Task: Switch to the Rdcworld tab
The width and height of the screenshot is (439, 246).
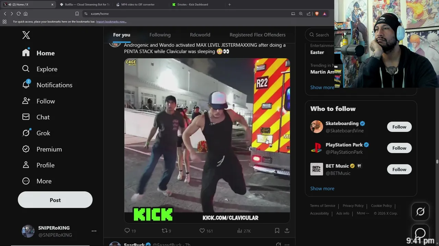Action: point(200,35)
